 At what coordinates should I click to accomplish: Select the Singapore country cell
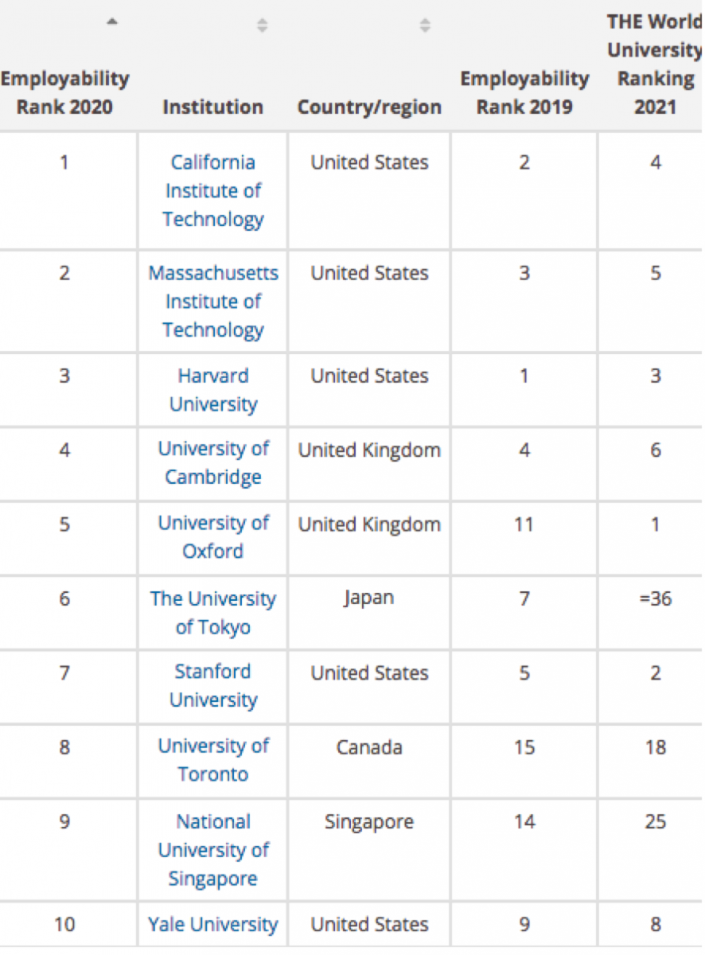click(369, 822)
